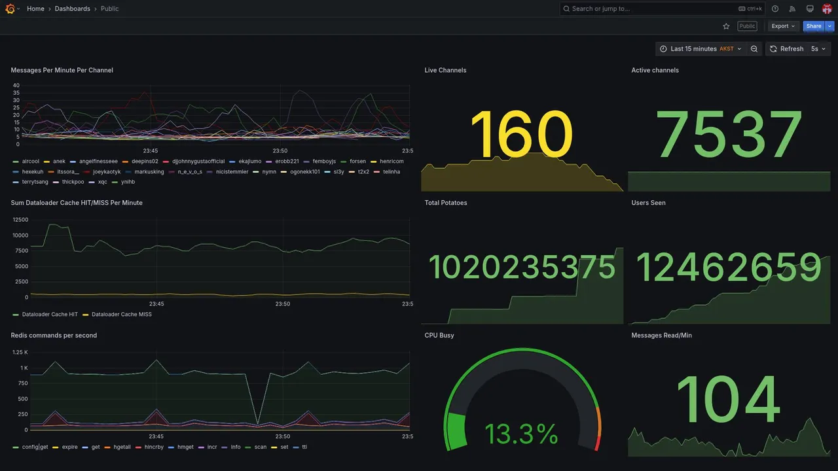Image resolution: width=838 pixels, height=471 pixels.
Task: Open the user profile avatar
Action: pyautogui.click(x=827, y=9)
